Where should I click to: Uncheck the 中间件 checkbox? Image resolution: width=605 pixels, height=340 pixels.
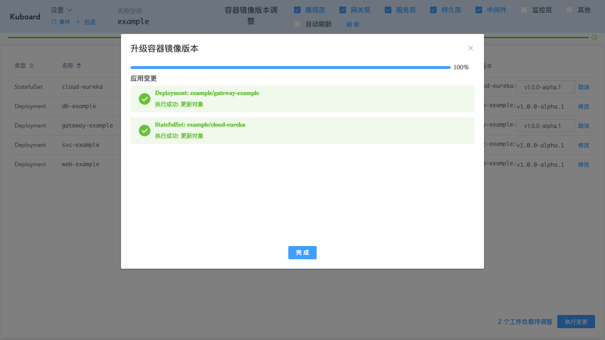coord(479,10)
